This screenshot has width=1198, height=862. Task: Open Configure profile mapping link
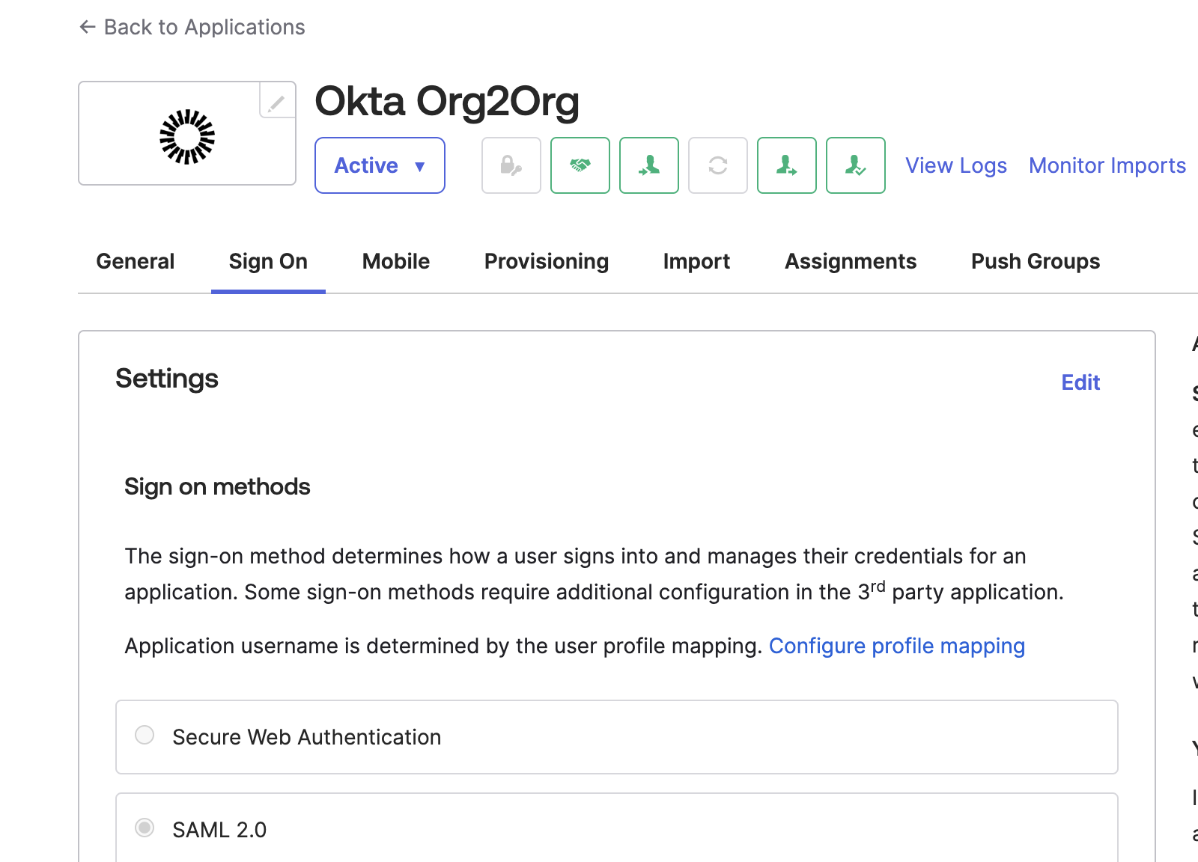(897, 646)
